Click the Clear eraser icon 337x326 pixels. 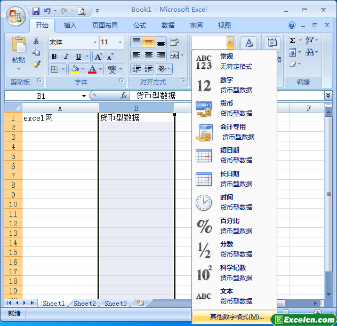coord(293,64)
